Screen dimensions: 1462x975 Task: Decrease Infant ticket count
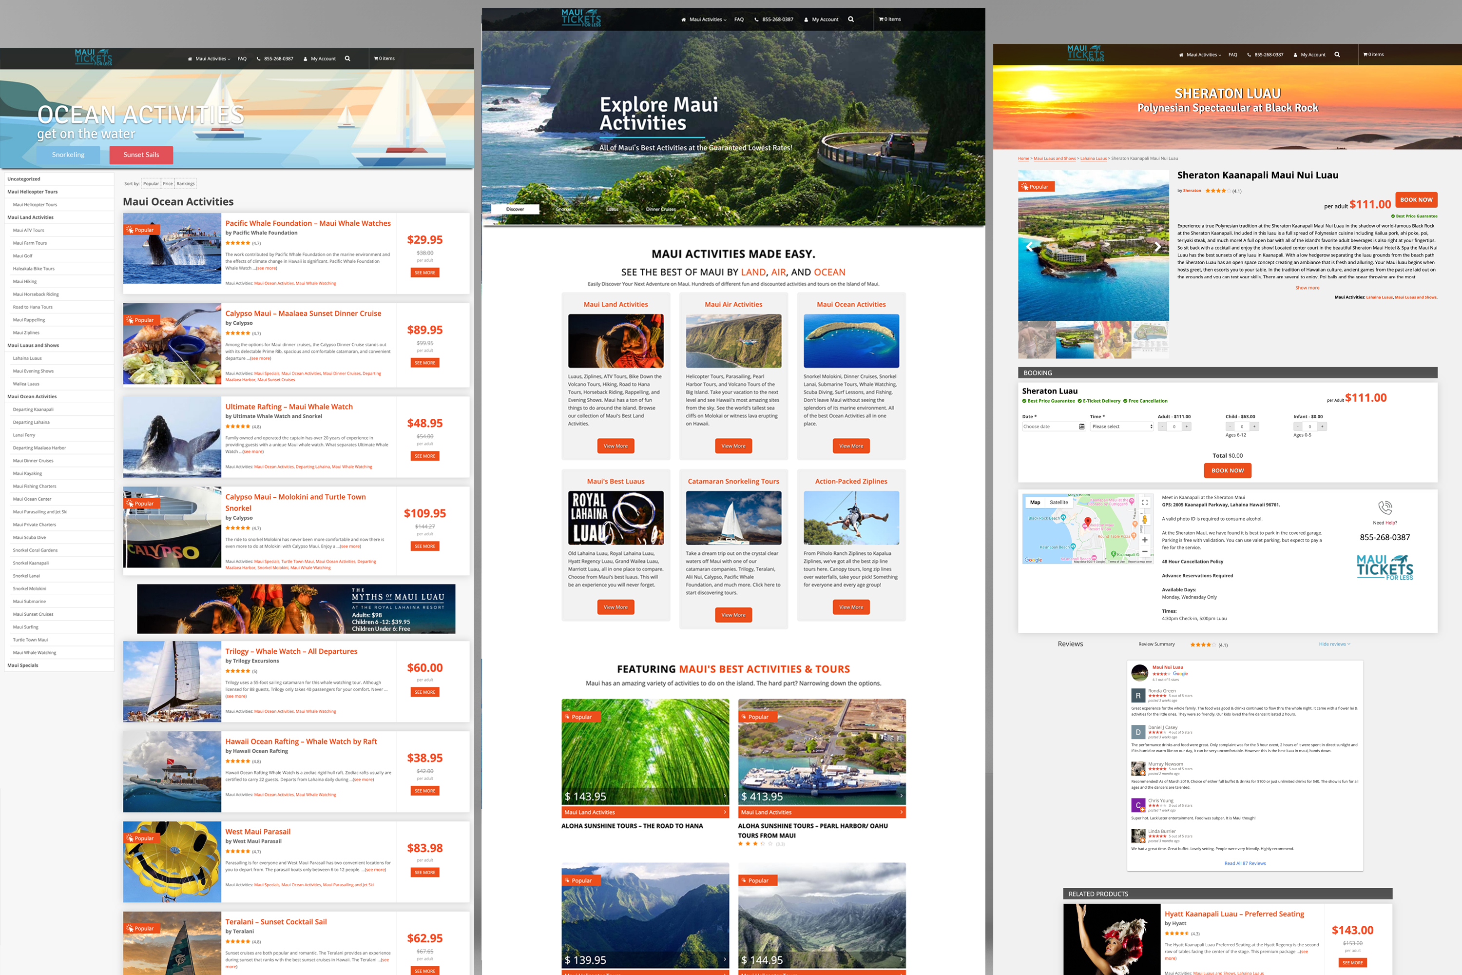coord(1297,427)
